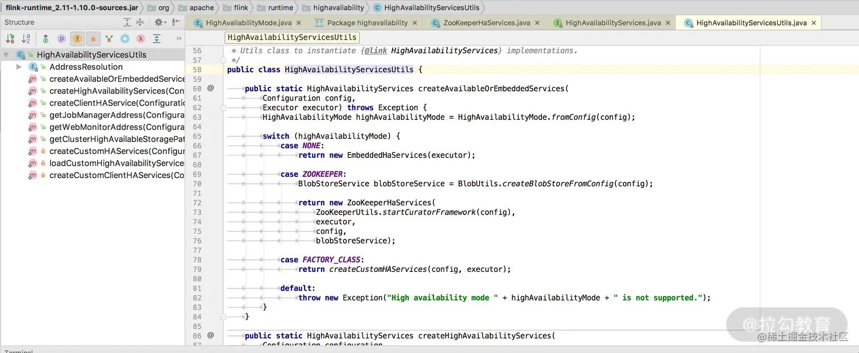
Task: Switch to HighAvailabilityServices.java tab
Action: pos(613,23)
